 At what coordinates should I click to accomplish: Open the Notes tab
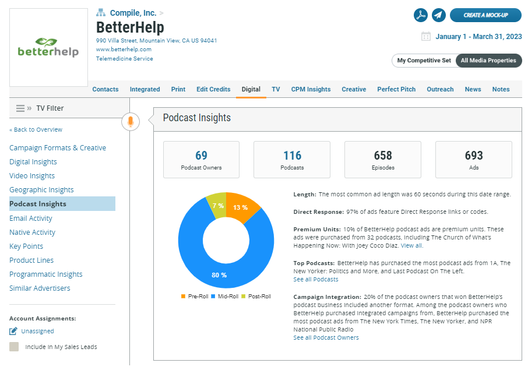tap(501, 89)
